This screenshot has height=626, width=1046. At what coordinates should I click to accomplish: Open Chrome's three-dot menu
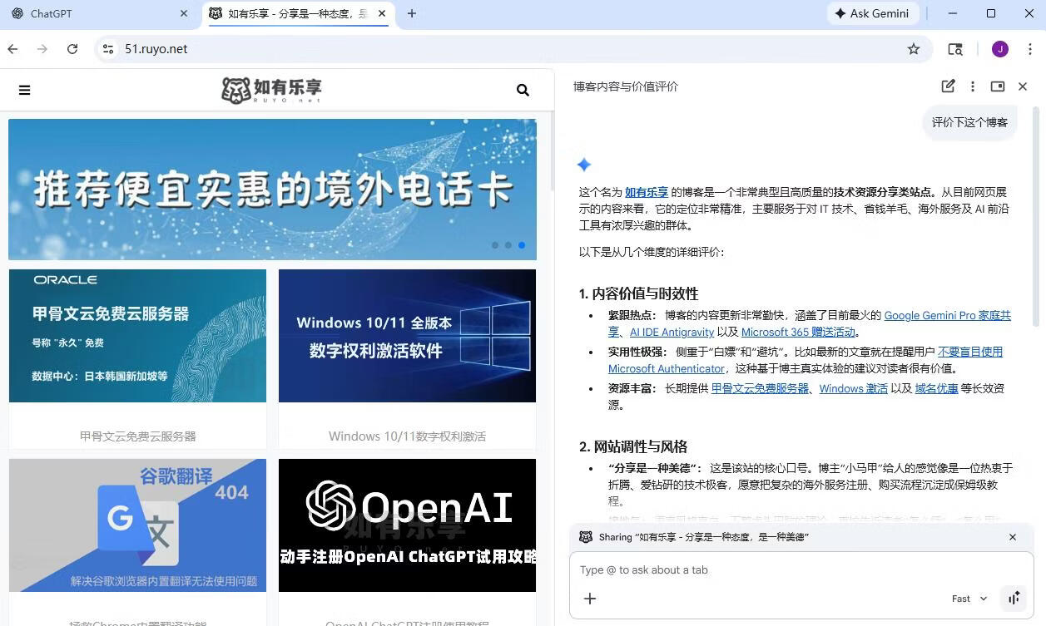click(1030, 49)
